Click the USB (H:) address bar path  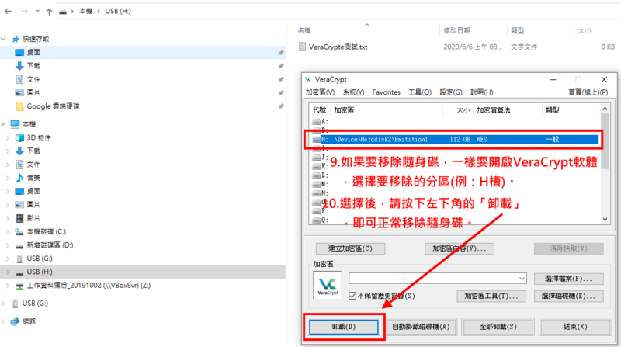[118, 11]
